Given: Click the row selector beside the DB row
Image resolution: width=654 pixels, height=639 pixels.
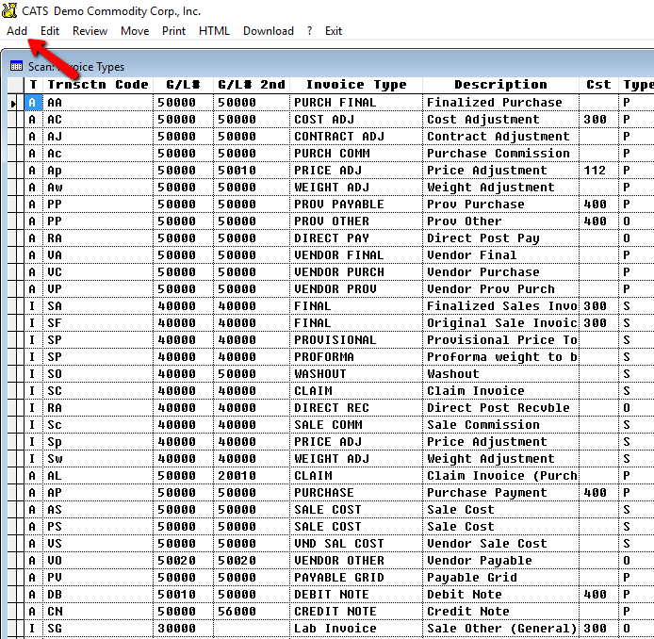Looking at the screenshot, I should click(x=16, y=595).
